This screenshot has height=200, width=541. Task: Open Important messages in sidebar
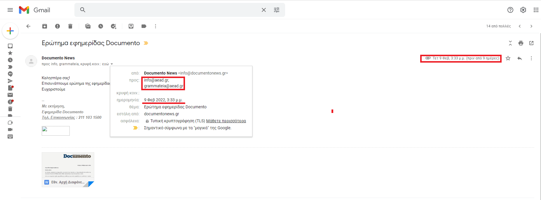10,67
